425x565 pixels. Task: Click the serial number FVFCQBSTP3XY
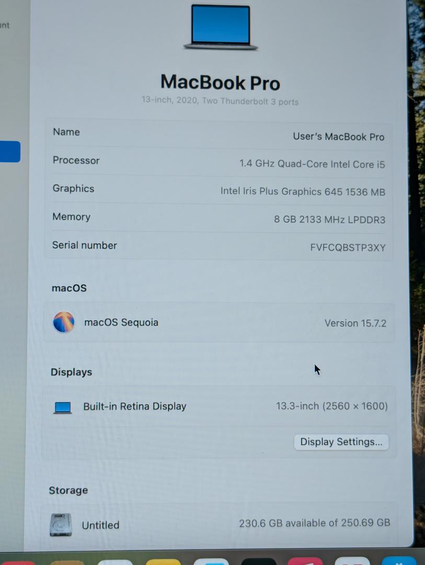coord(348,247)
